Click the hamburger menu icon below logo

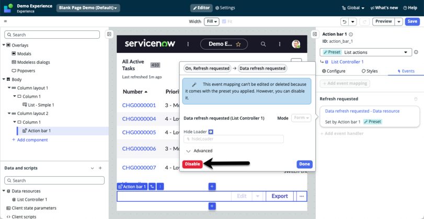tap(5, 21)
